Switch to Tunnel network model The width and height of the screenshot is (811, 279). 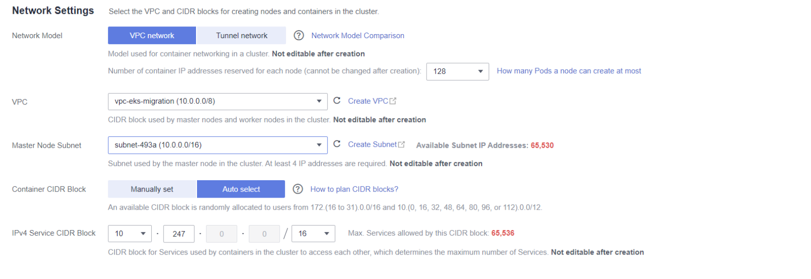click(241, 36)
